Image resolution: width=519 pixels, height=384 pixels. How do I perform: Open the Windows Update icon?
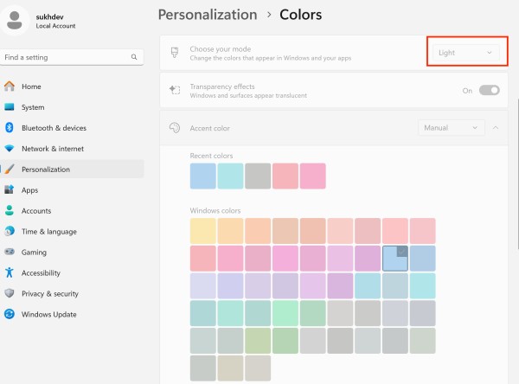(10, 315)
